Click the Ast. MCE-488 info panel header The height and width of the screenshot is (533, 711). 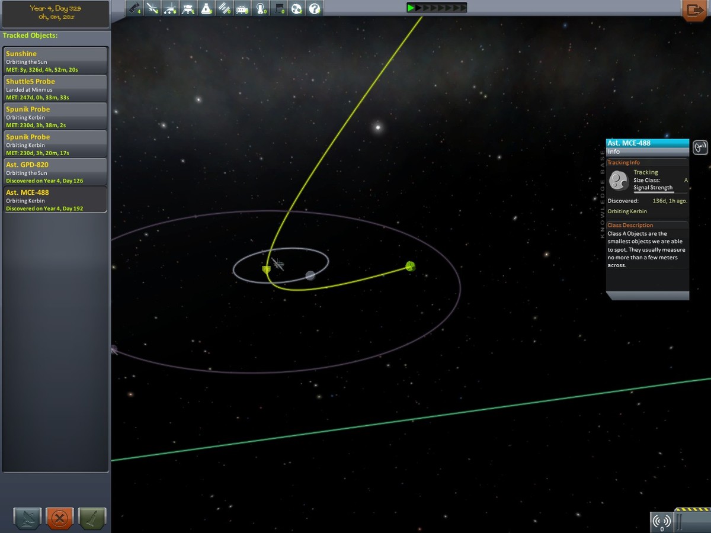click(x=648, y=143)
